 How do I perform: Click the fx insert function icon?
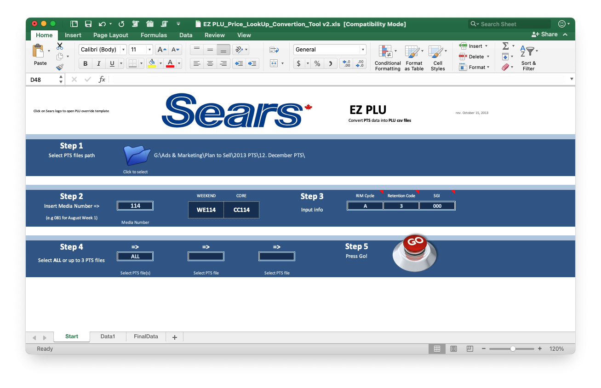pos(102,80)
